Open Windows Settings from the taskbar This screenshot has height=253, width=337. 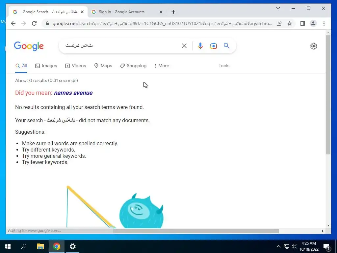[73, 246]
